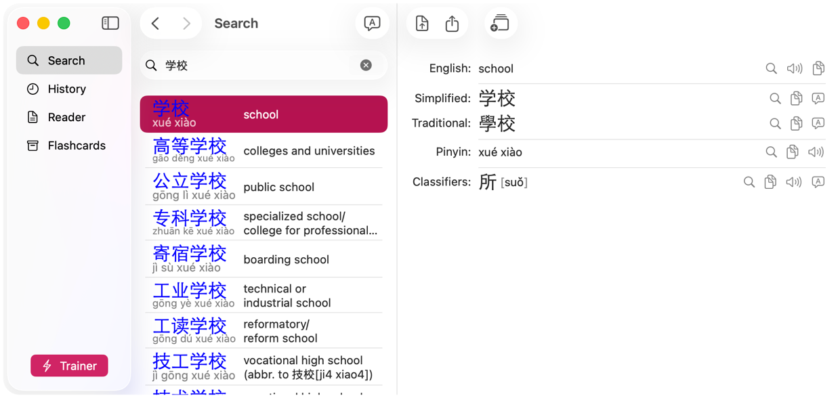Click the Simplified 学校 value in the detail pane

coord(497,98)
